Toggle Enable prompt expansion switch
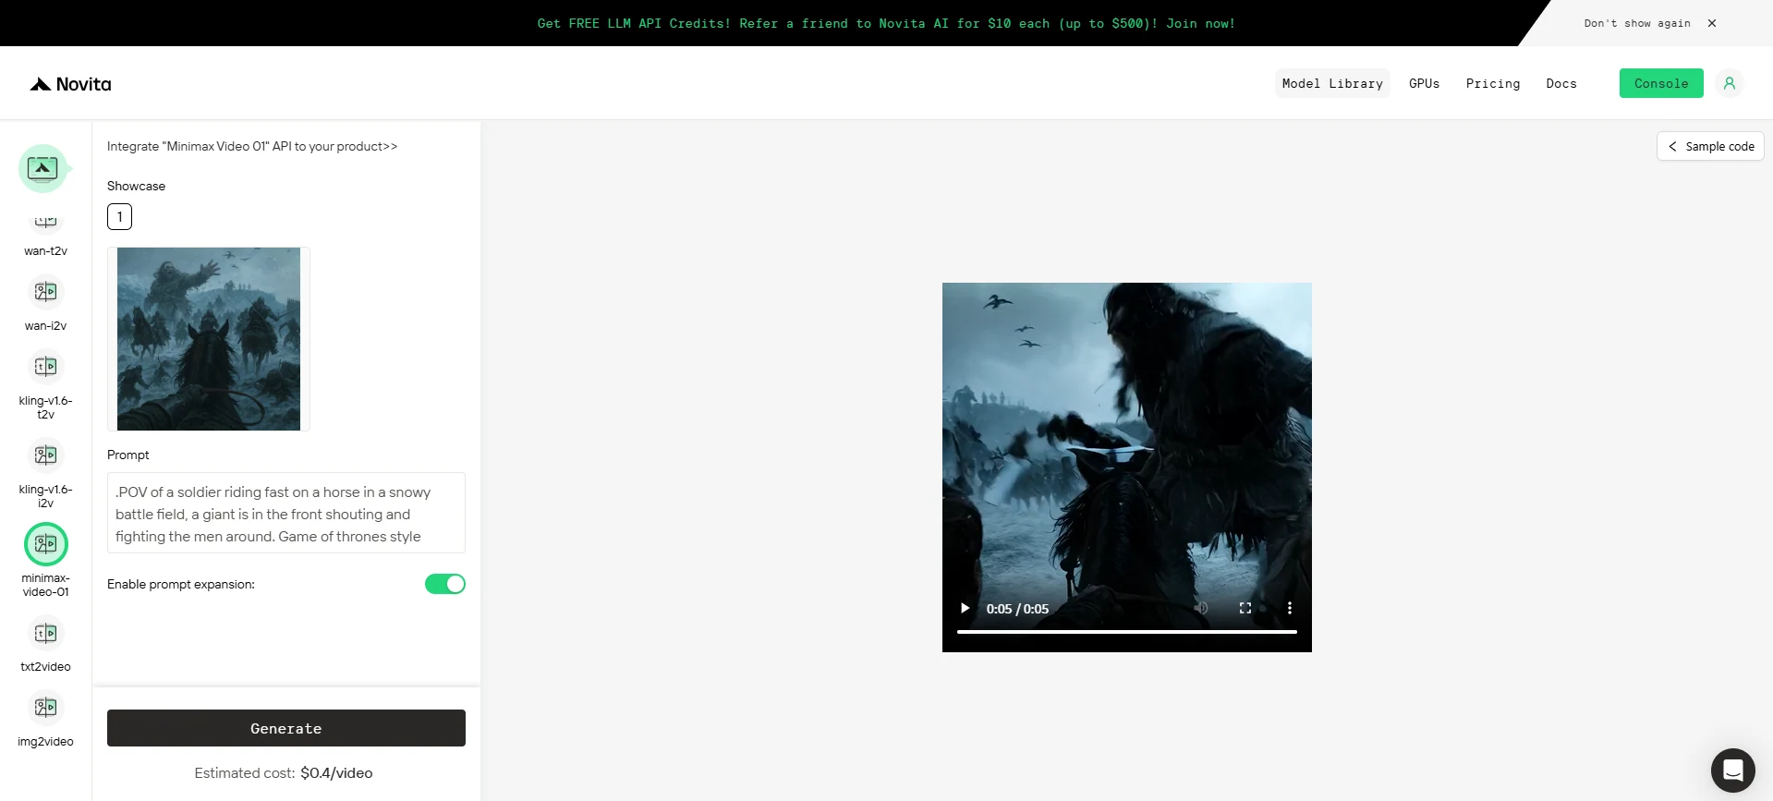This screenshot has height=801, width=1773. (x=445, y=584)
